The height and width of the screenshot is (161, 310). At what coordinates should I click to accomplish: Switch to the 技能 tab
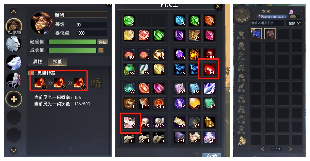57,61
